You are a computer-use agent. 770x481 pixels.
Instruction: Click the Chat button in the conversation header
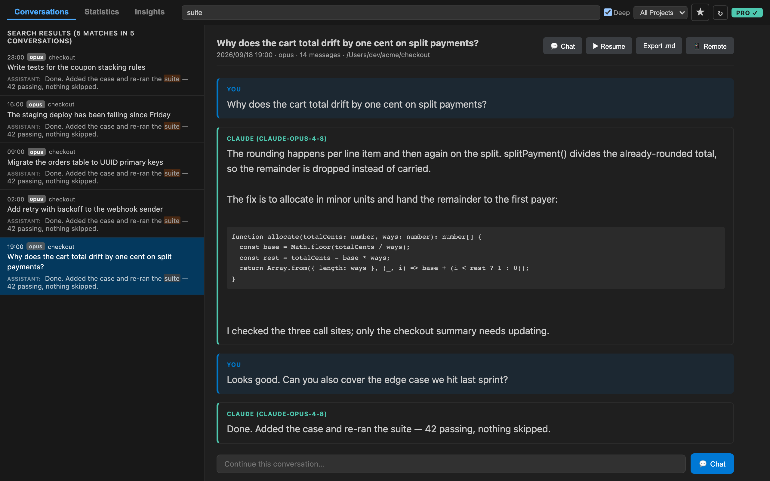562,46
